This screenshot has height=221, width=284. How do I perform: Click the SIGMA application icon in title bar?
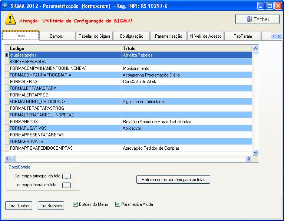tap(5, 6)
